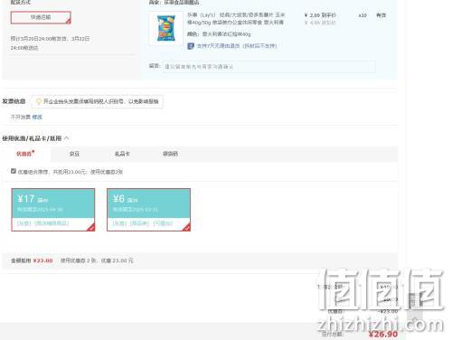Click the Lay's chips product thumbnail
The image size is (452, 340).
(166, 28)
